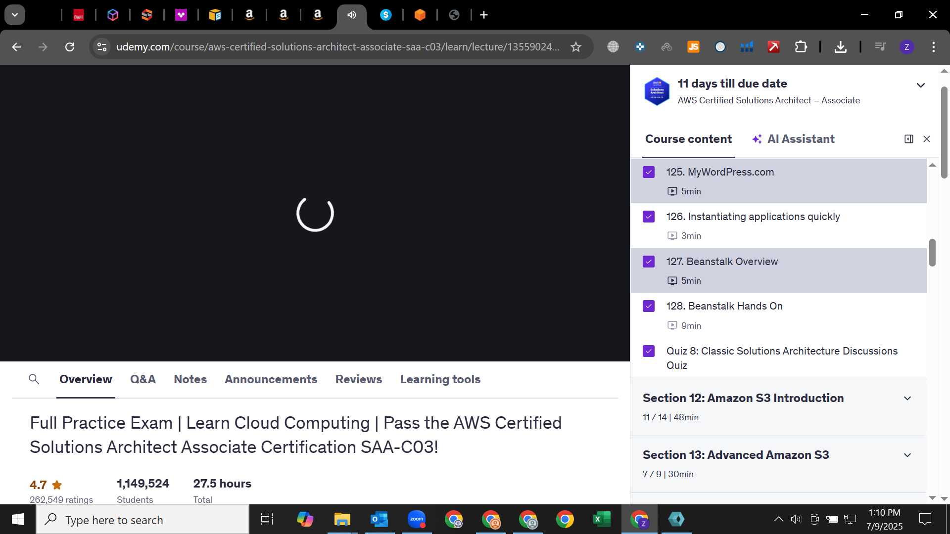The height and width of the screenshot is (534, 950).
Task: Click the AWS Solutions Architect badge icon
Action: pyautogui.click(x=657, y=91)
